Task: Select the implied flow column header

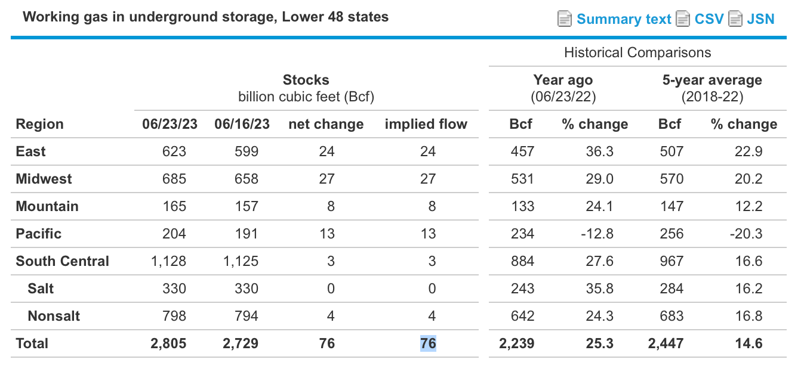Action: (426, 124)
